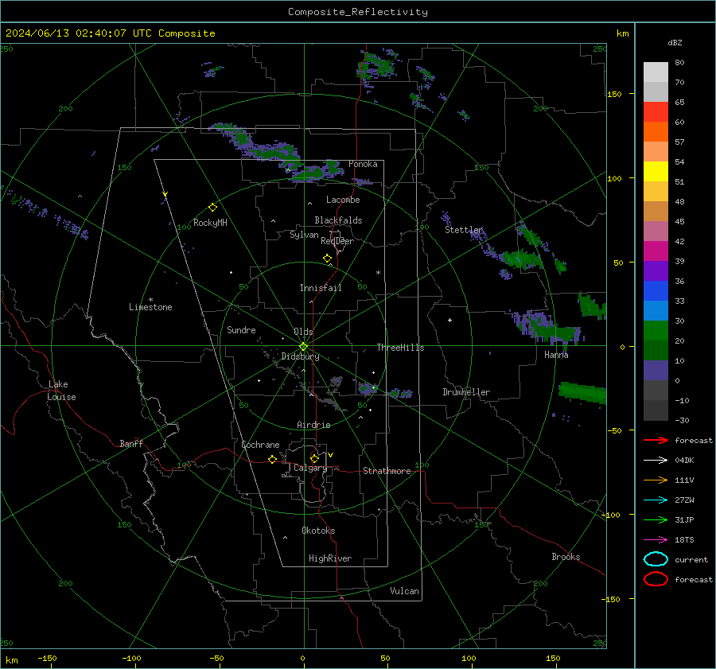Click the Okotoks town label
The height and width of the screenshot is (669, 716).
click(318, 531)
